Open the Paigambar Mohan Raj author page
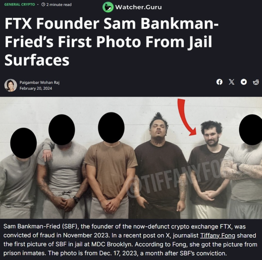Image resolution: width=262 pixels, height=260 pixels. point(39,82)
